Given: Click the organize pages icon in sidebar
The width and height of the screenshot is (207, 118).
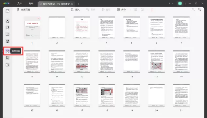Looking at the screenshot, I should point(8,51).
